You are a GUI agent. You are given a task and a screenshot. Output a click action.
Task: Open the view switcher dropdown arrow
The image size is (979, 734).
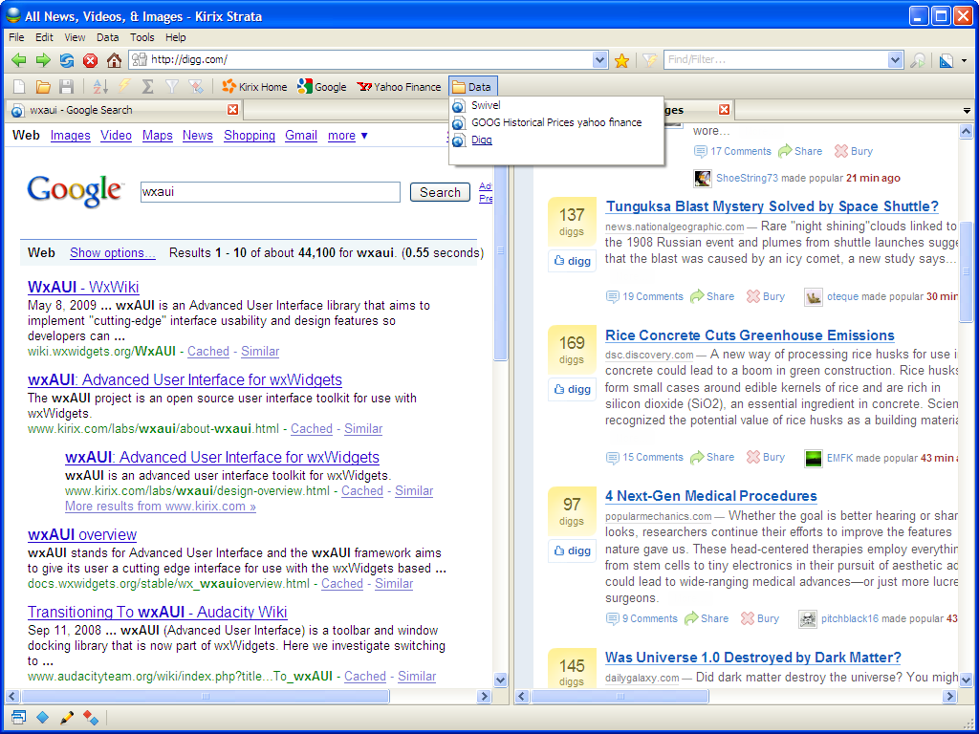point(964,60)
